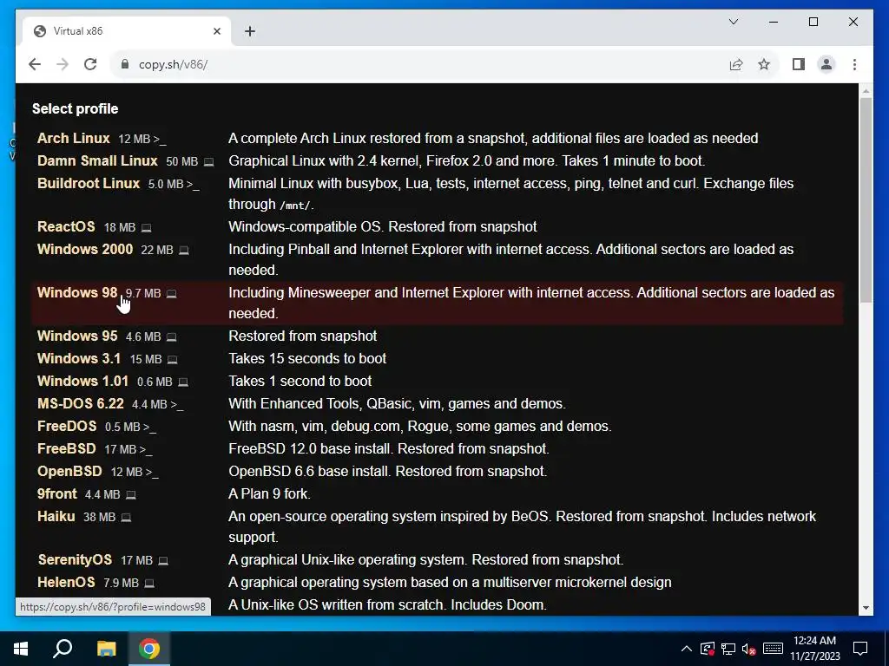The image size is (889, 666).
Task: Open the HelenOS profile
Action: 66,582
